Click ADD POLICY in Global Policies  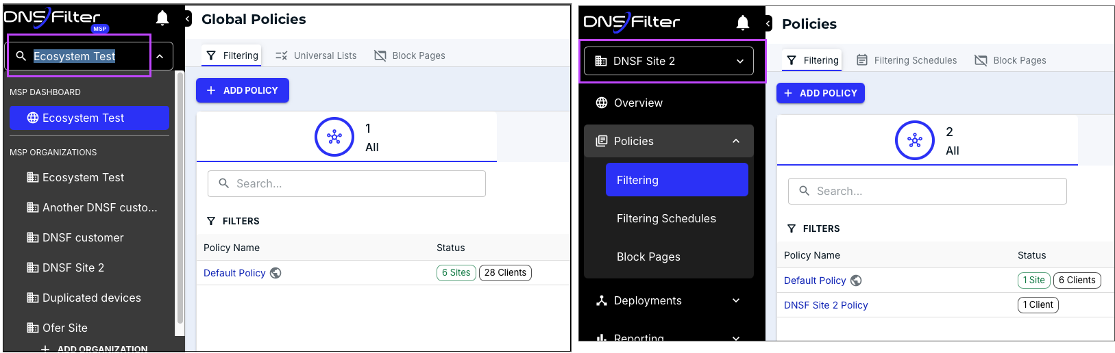243,90
